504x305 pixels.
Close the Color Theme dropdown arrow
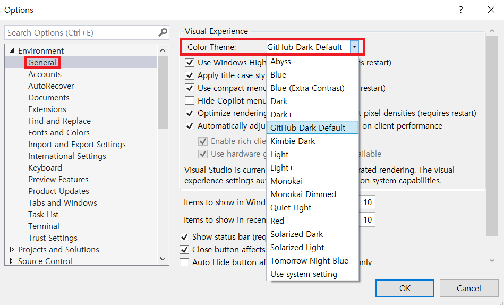354,47
